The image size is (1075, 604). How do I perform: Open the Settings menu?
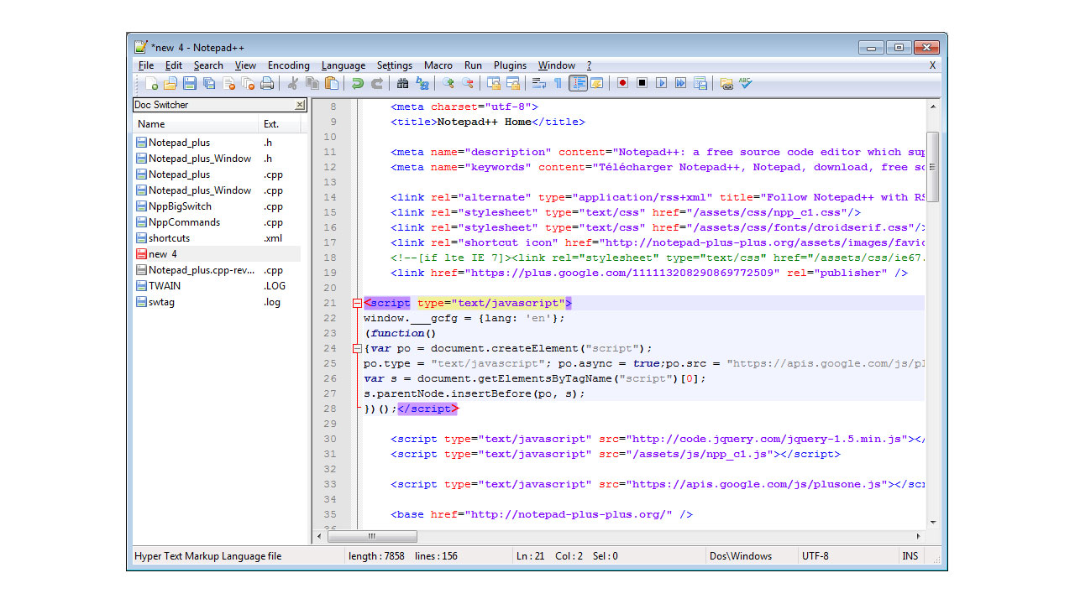[395, 65]
